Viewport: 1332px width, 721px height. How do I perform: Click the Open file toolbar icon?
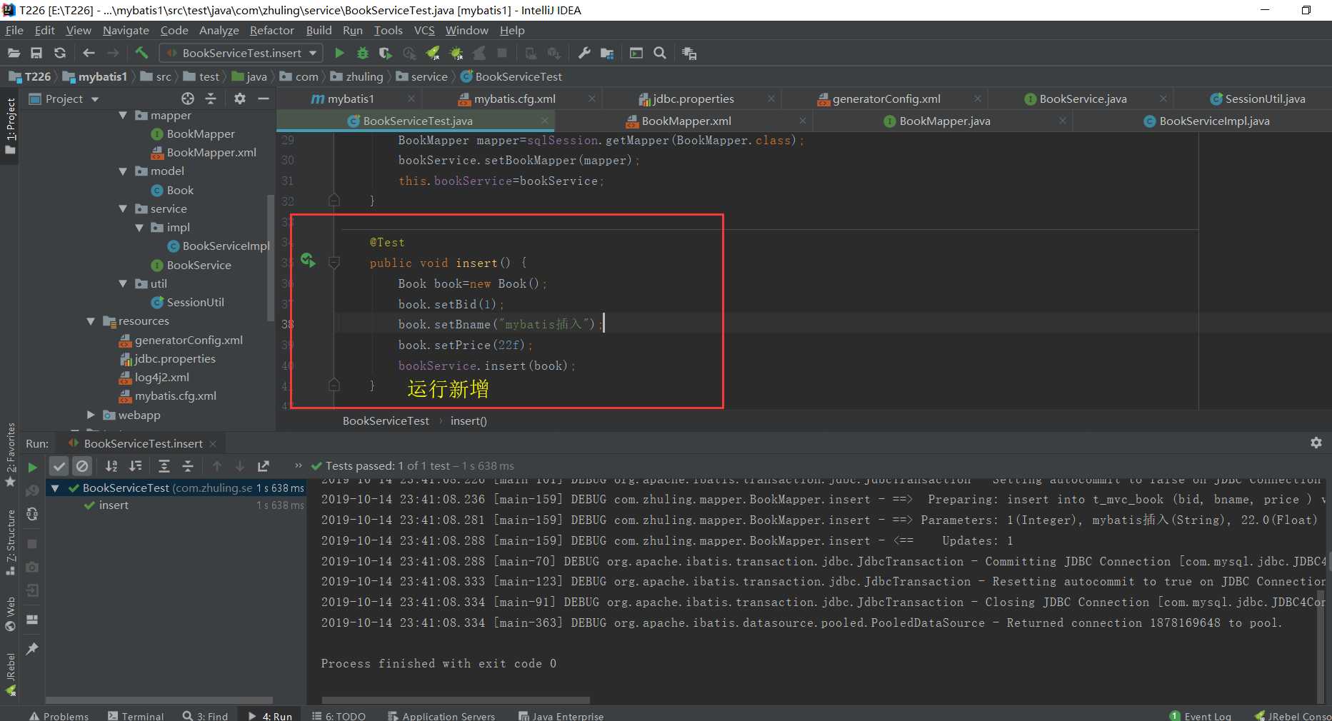(14, 53)
